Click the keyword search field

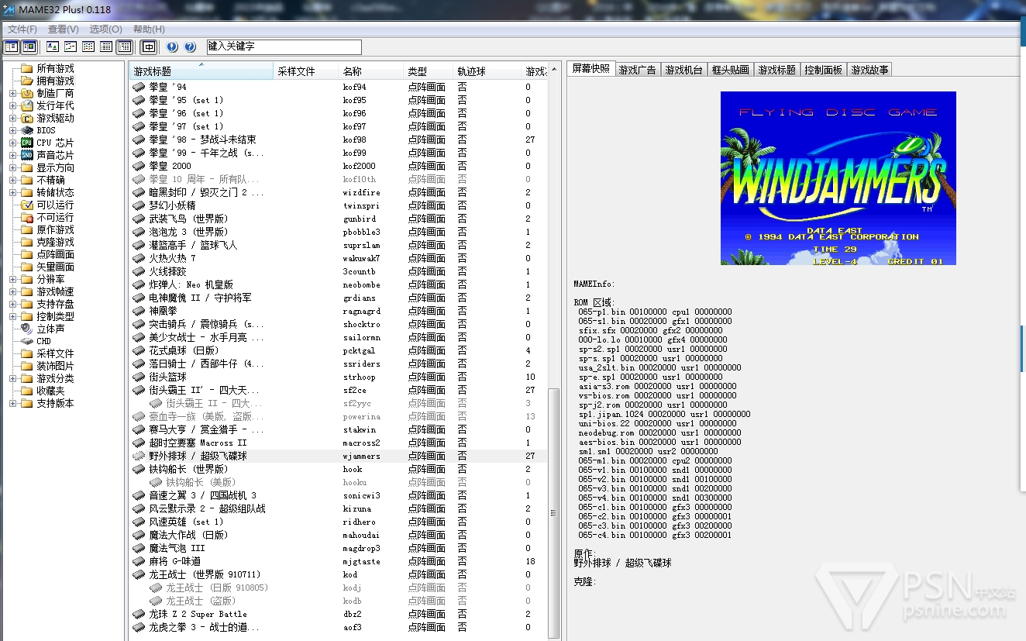[284, 47]
